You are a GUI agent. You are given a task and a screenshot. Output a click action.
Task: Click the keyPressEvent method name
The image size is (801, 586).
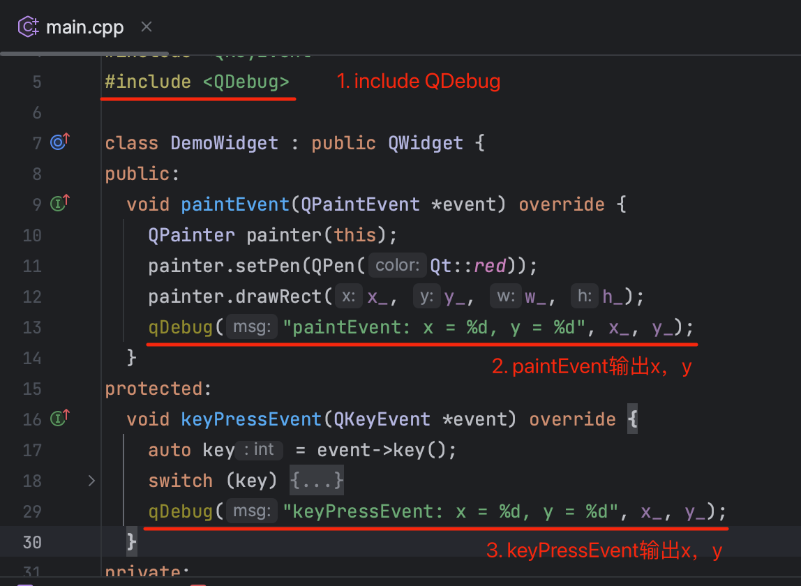pyautogui.click(x=250, y=419)
